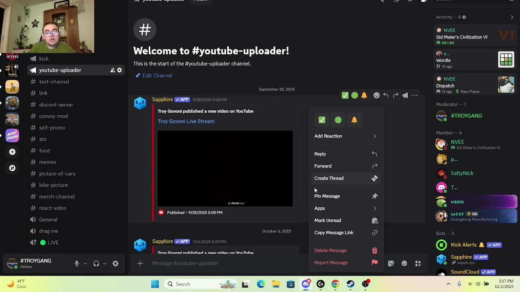This screenshot has width=520, height=292.
Task: Open the Dispatch activity card
Action: tap(475, 85)
